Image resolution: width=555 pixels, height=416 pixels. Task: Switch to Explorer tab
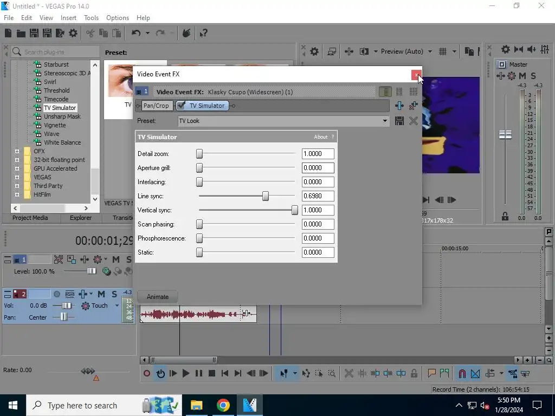coord(80,218)
